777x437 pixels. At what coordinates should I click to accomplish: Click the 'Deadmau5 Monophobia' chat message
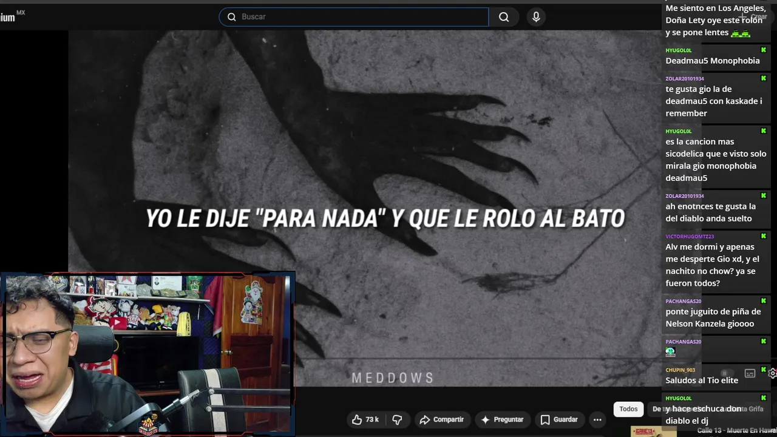713,61
